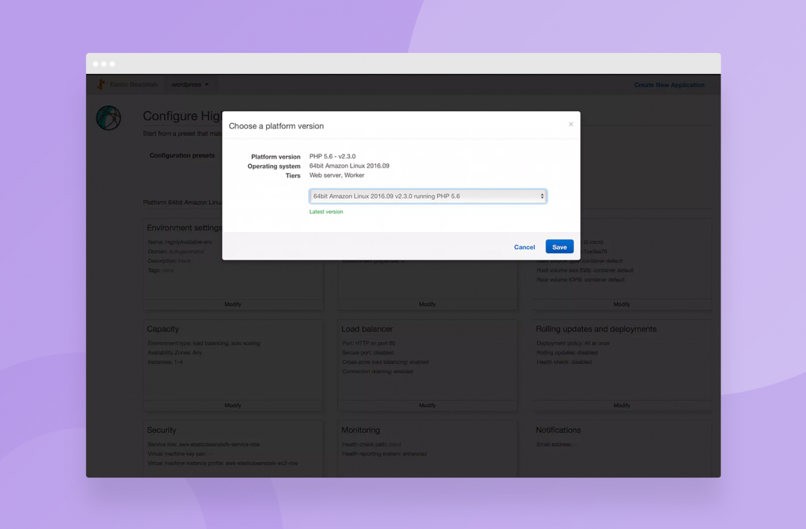Open the wordpress application dropdown
The width and height of the screenshot is (806, 529).
pyautogui.click(x=190, y=85)
